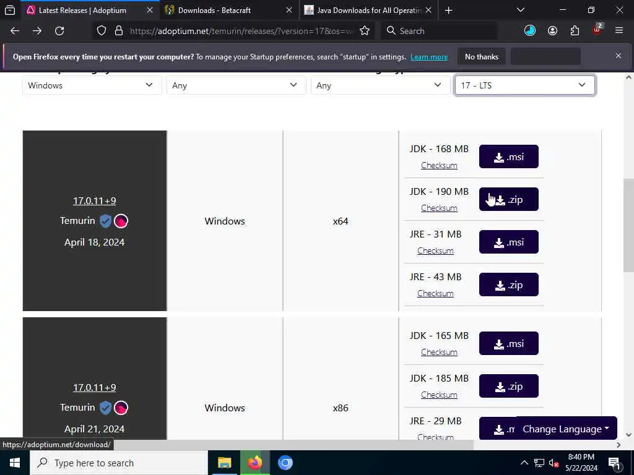The image size is (634, 475).
Task: Click AQAvit badge in x86 row
Action: coord(121,408)
